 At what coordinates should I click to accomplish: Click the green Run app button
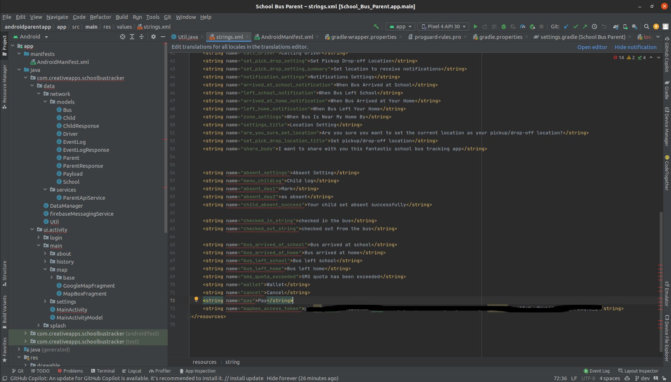coord(475,27)
